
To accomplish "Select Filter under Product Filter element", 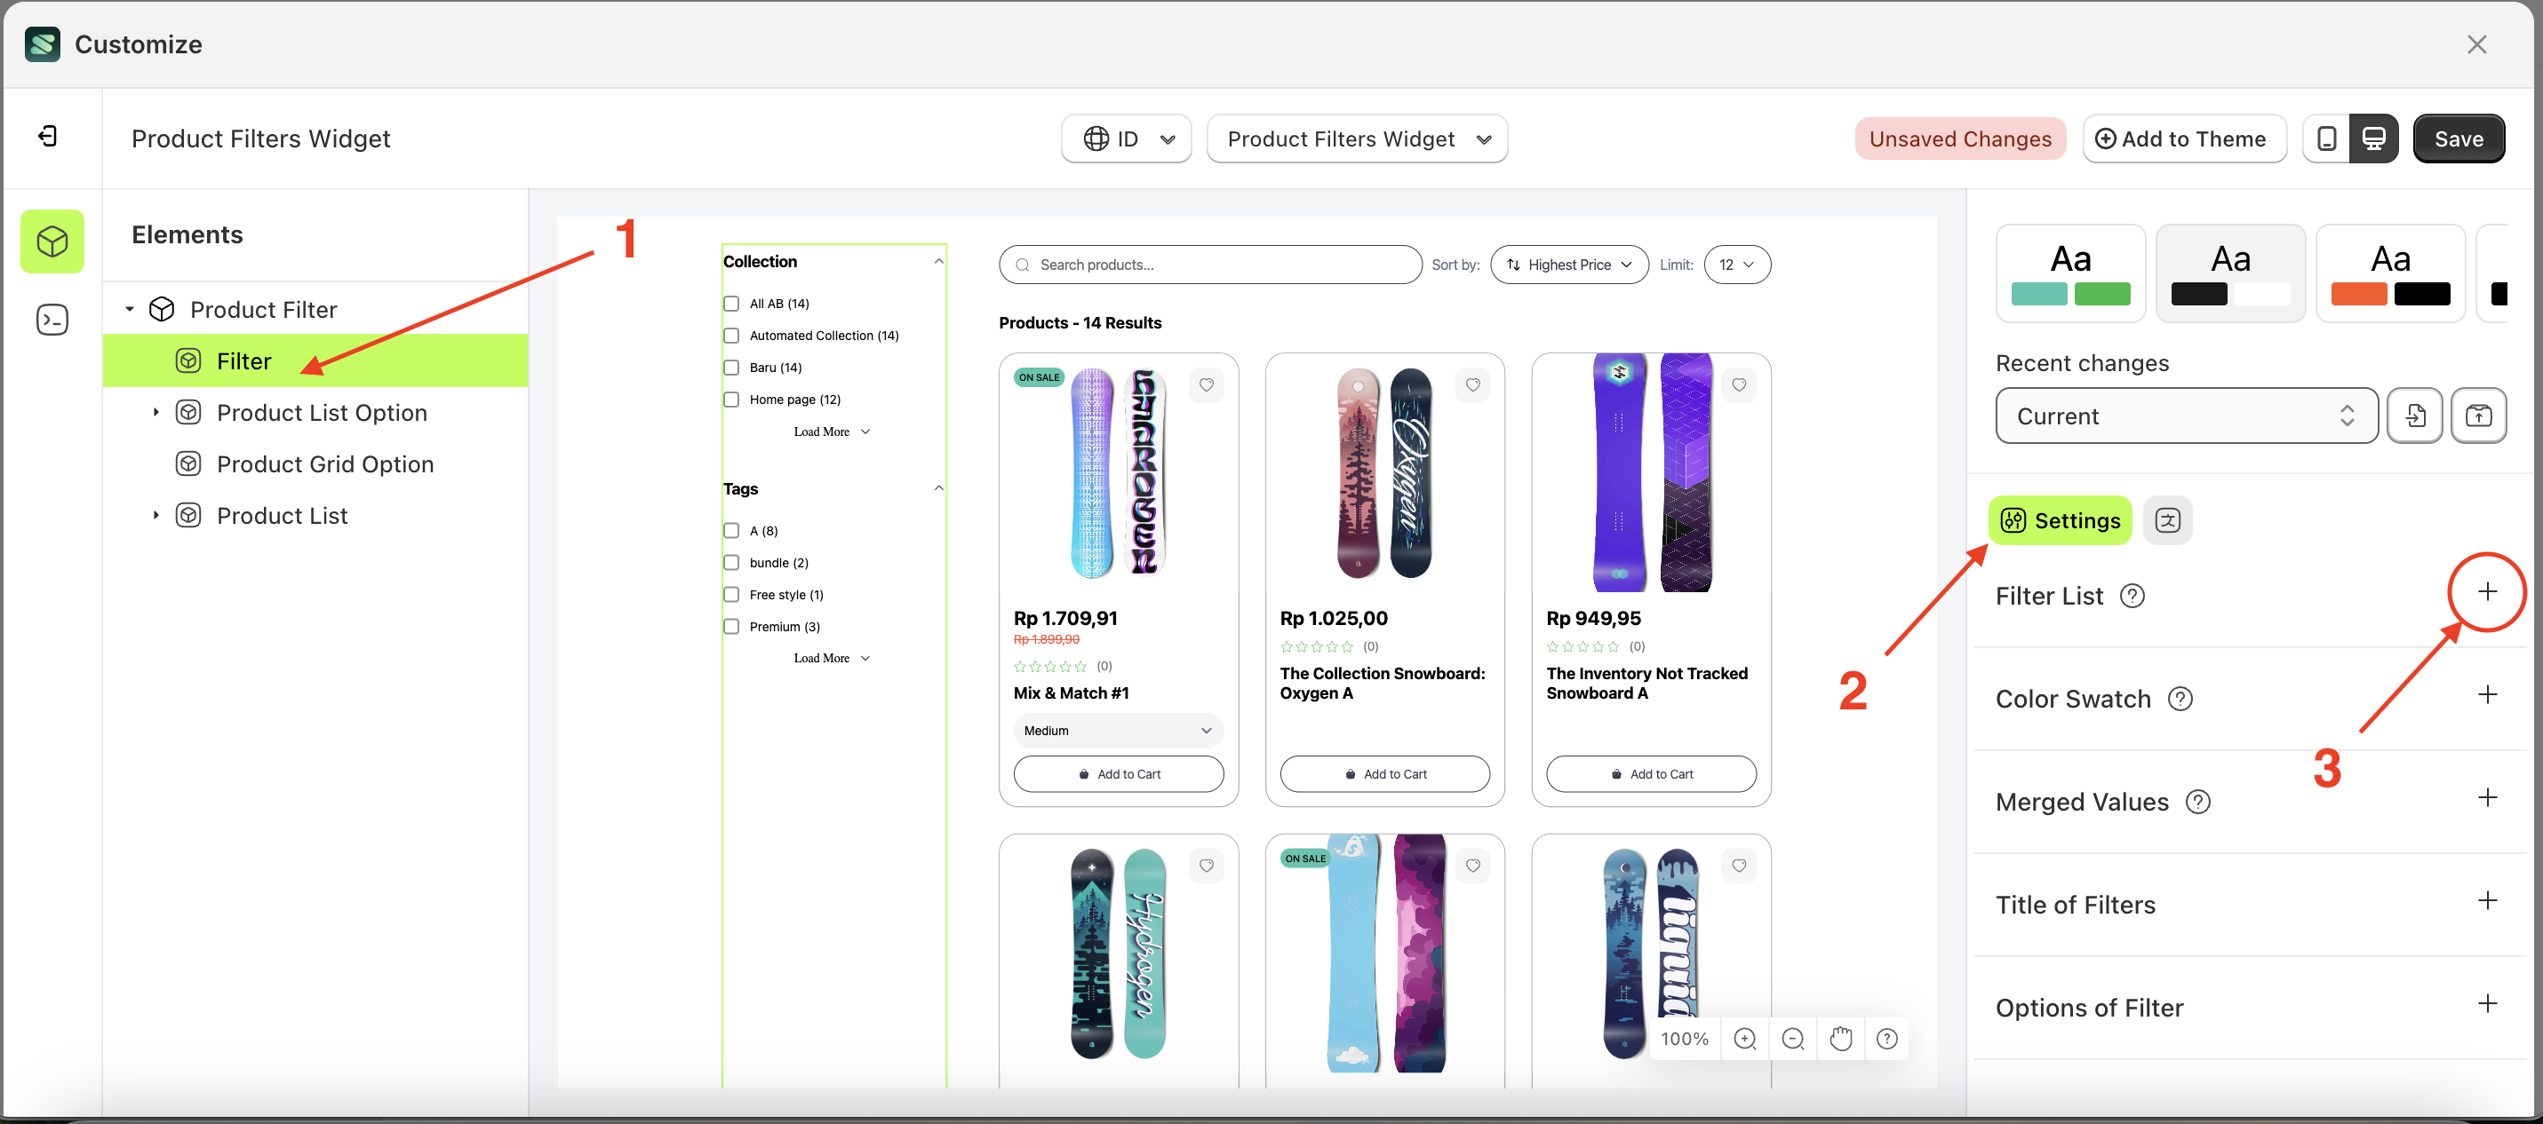I will click(243, 360).
